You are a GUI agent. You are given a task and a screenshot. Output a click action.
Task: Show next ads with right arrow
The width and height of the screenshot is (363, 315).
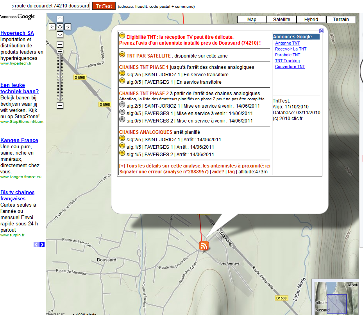pyautogui.click(x=42, y=245)
